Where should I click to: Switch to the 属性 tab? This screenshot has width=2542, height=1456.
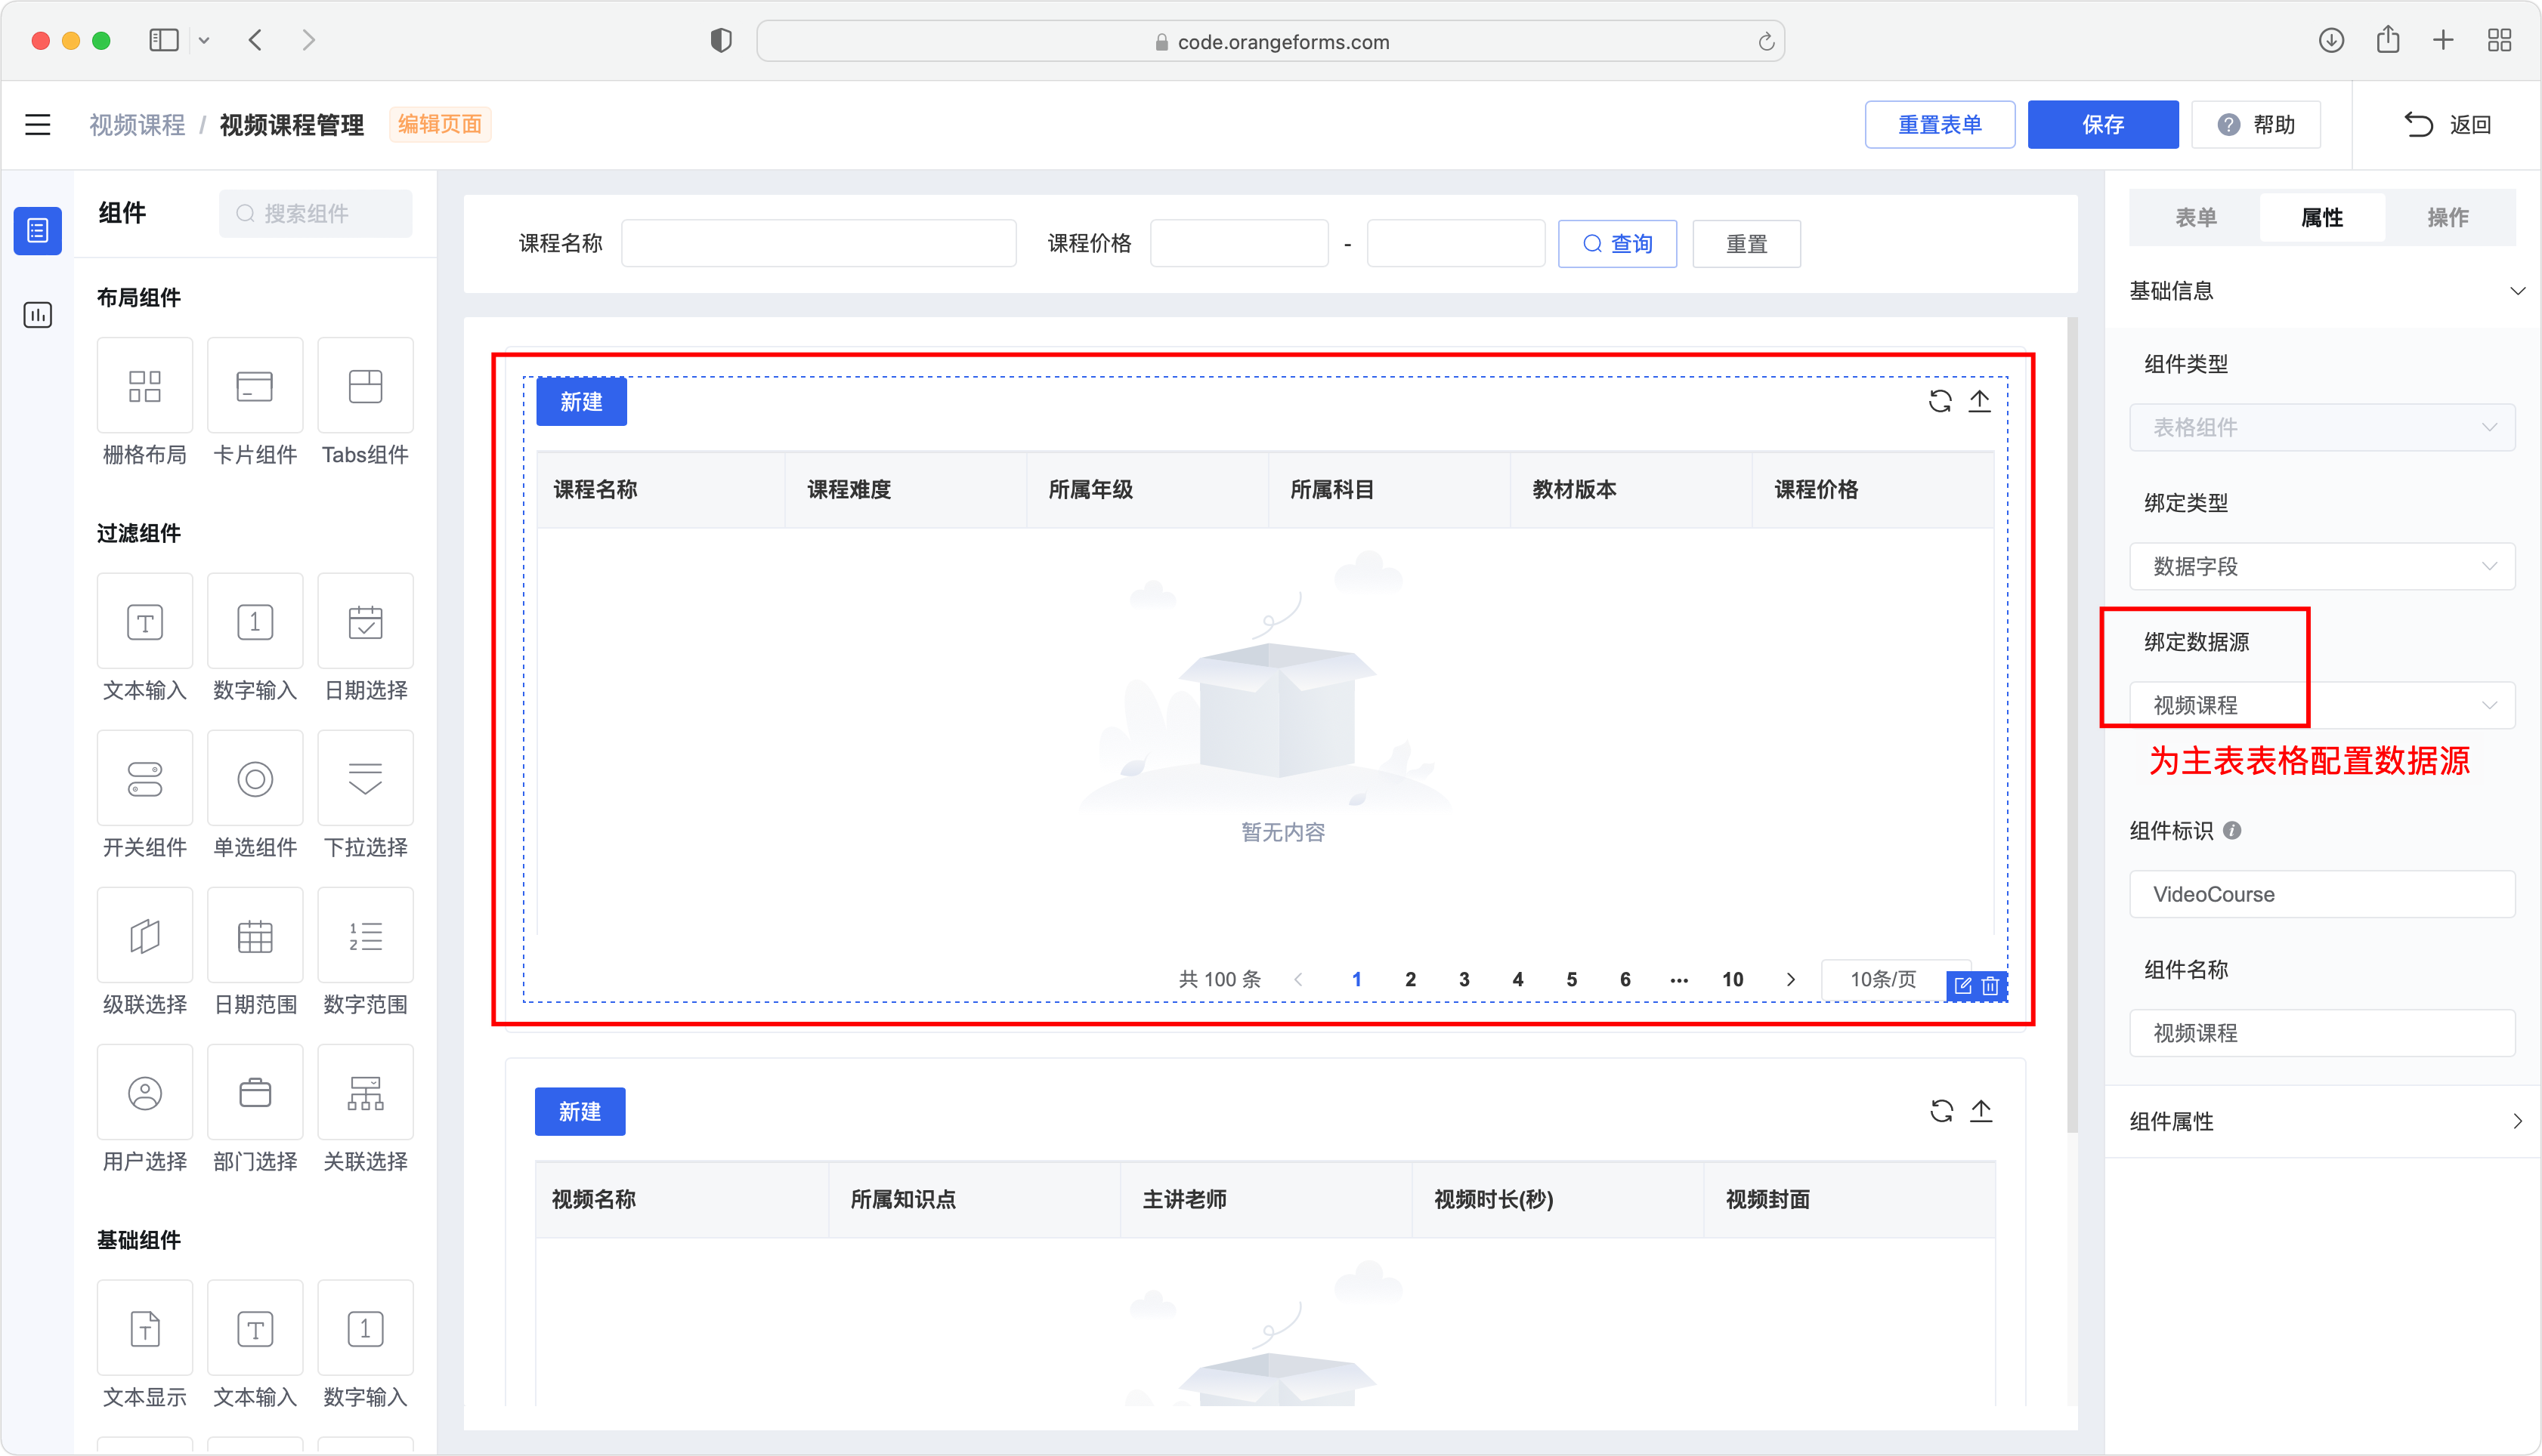click(2322, 217)
